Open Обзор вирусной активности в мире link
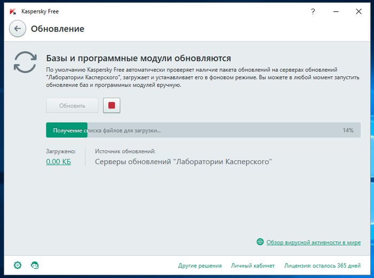The height and width of the screenshot is (278, 374). (313, 242)
